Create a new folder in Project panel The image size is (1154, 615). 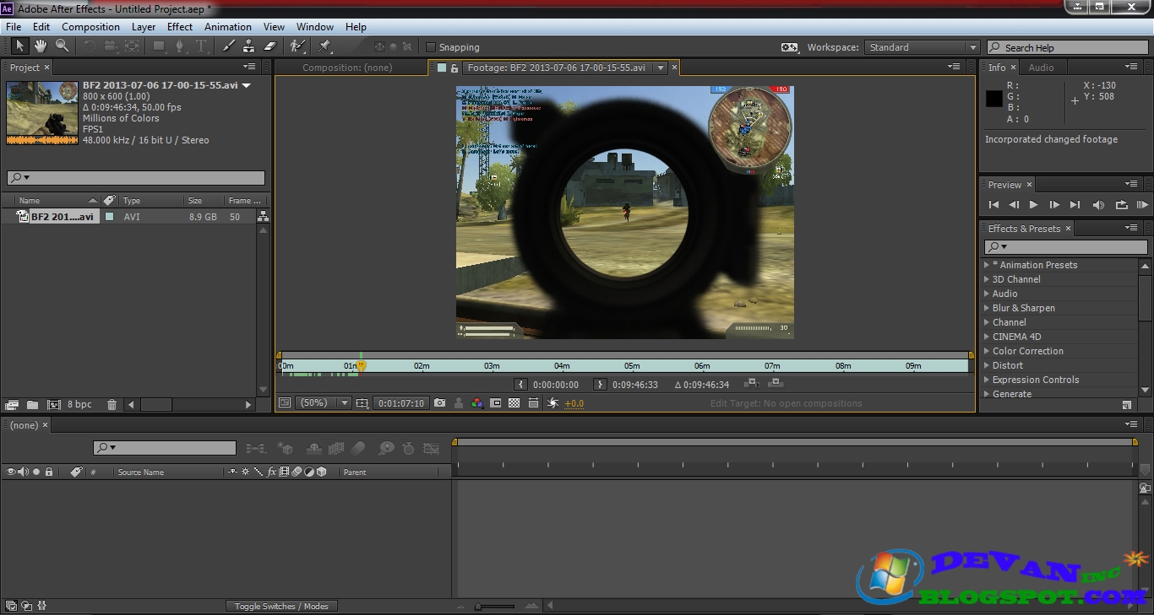pyautogui.click(x=32, y=405)
